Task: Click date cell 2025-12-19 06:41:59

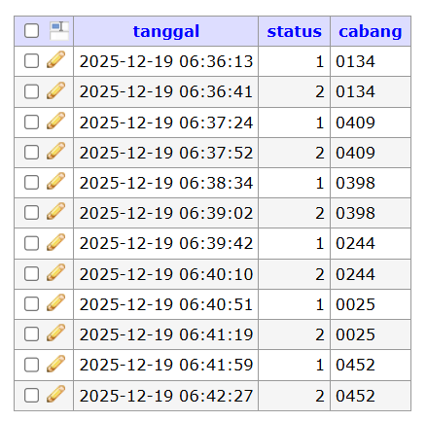Action: (166, 365)
